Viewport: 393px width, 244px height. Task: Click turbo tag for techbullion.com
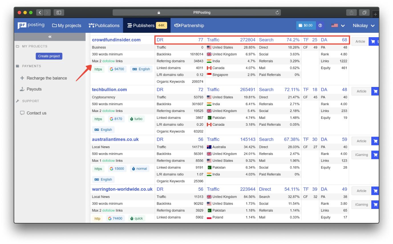click(136, 119)
